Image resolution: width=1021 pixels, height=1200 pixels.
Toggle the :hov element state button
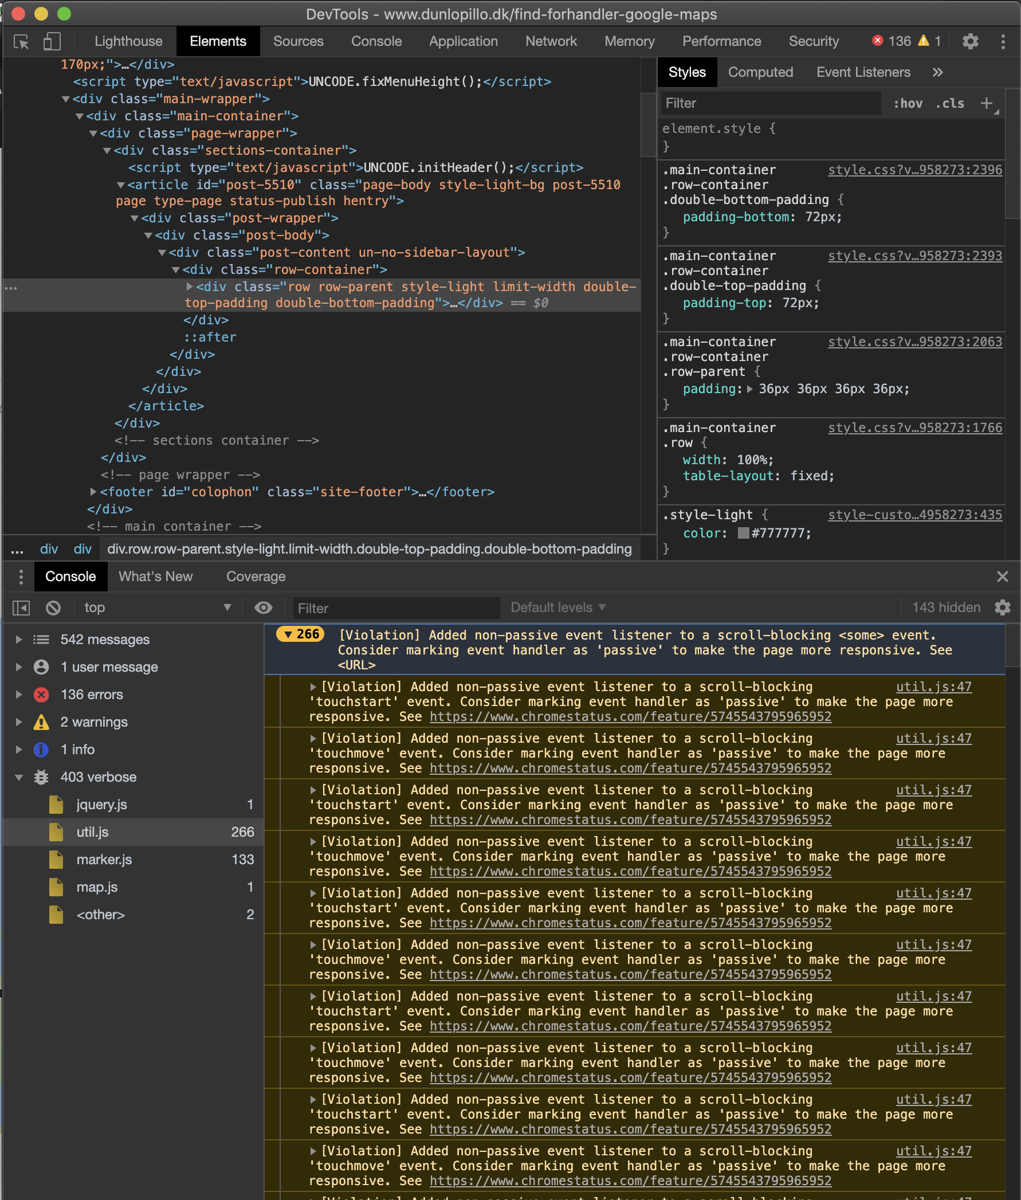(x=908, y=103)
